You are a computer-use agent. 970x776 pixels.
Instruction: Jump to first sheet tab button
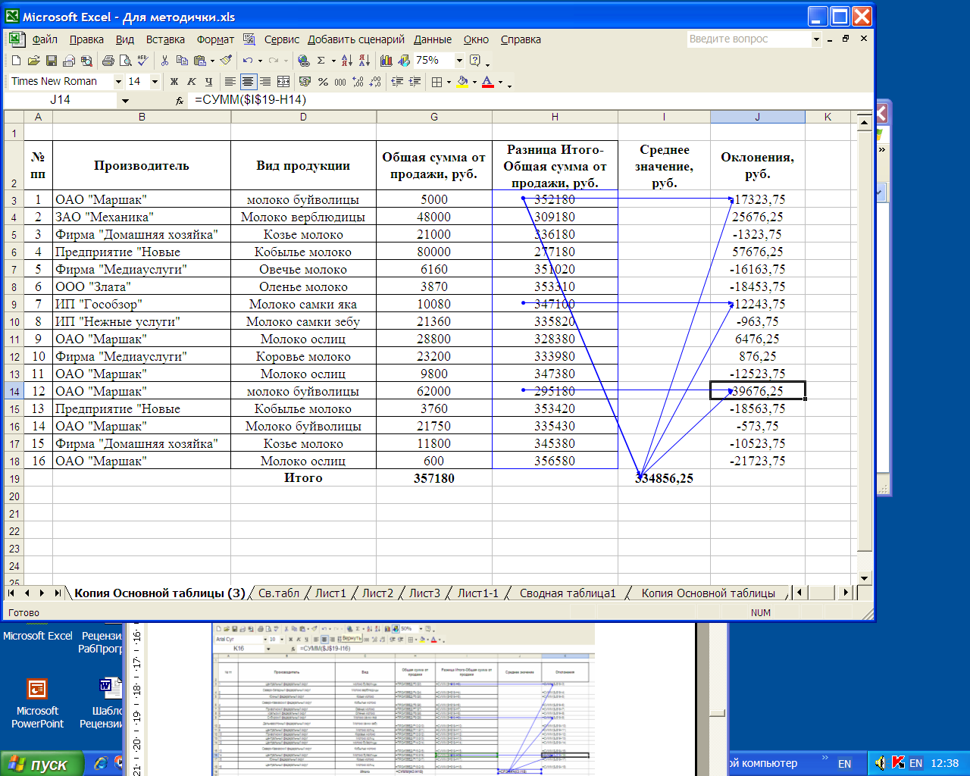pos(11,593)
